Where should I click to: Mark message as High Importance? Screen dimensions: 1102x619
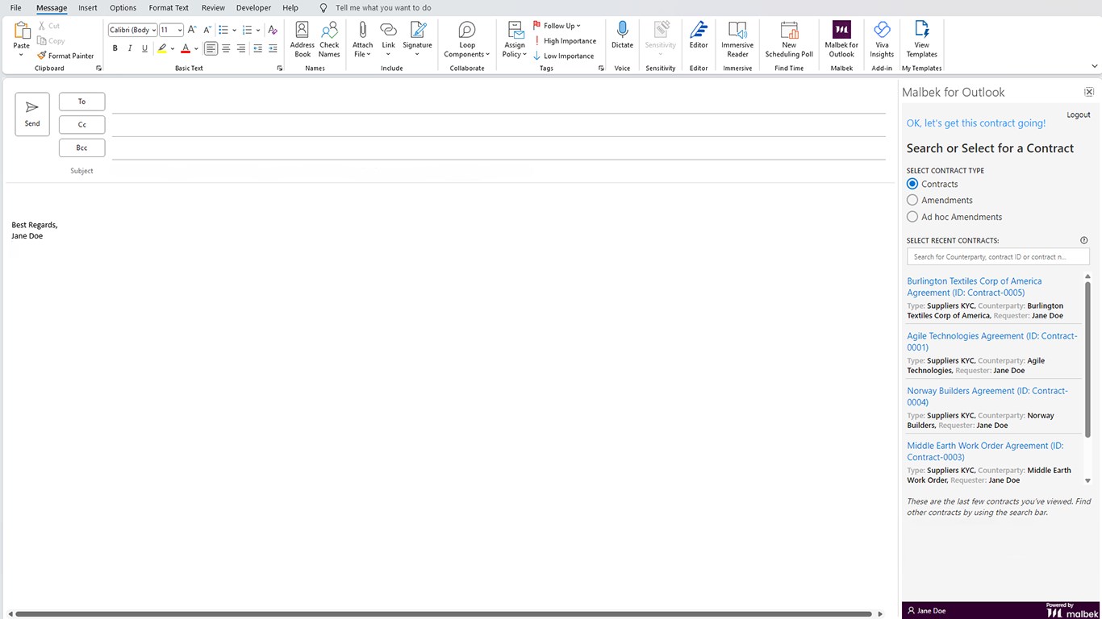(565, 41)
